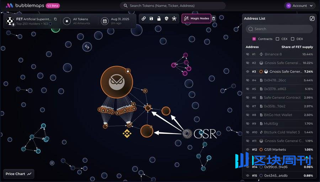The height and width of the screenshot is (182, 320).
Task: Click the link icon in the toolbar
Action: tap(144, 18)
